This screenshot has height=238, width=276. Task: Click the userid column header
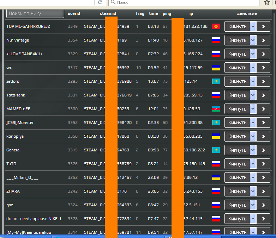[74, 13]
